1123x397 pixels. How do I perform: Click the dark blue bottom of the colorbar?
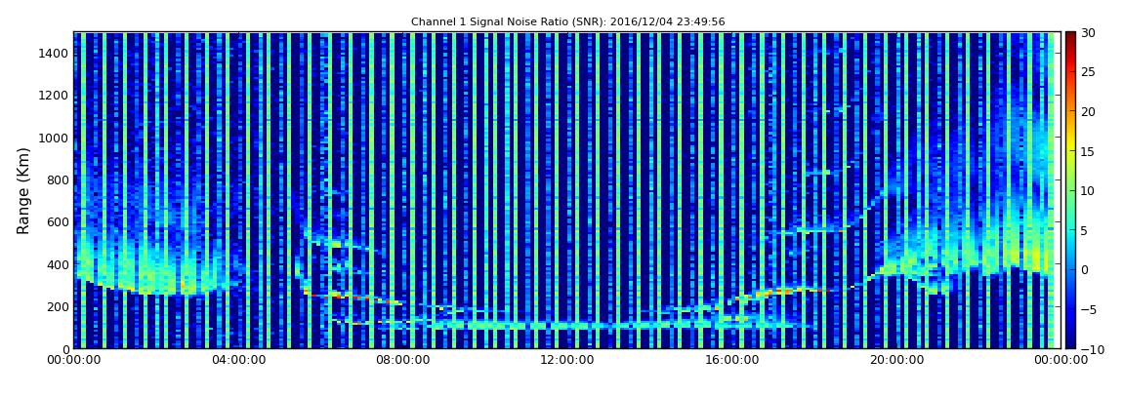click(x=1070, y=343)
